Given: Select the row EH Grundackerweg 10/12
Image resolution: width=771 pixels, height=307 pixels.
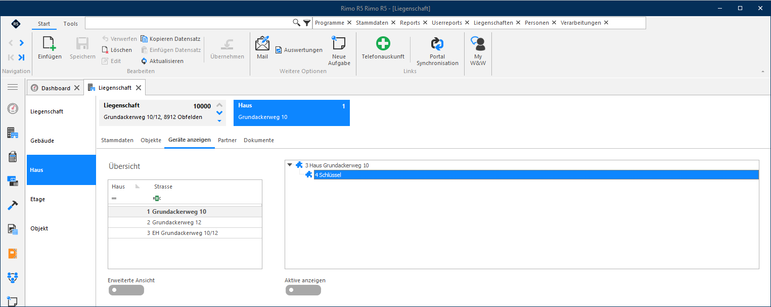Looking at the screenshot, I should pos(185,233).
